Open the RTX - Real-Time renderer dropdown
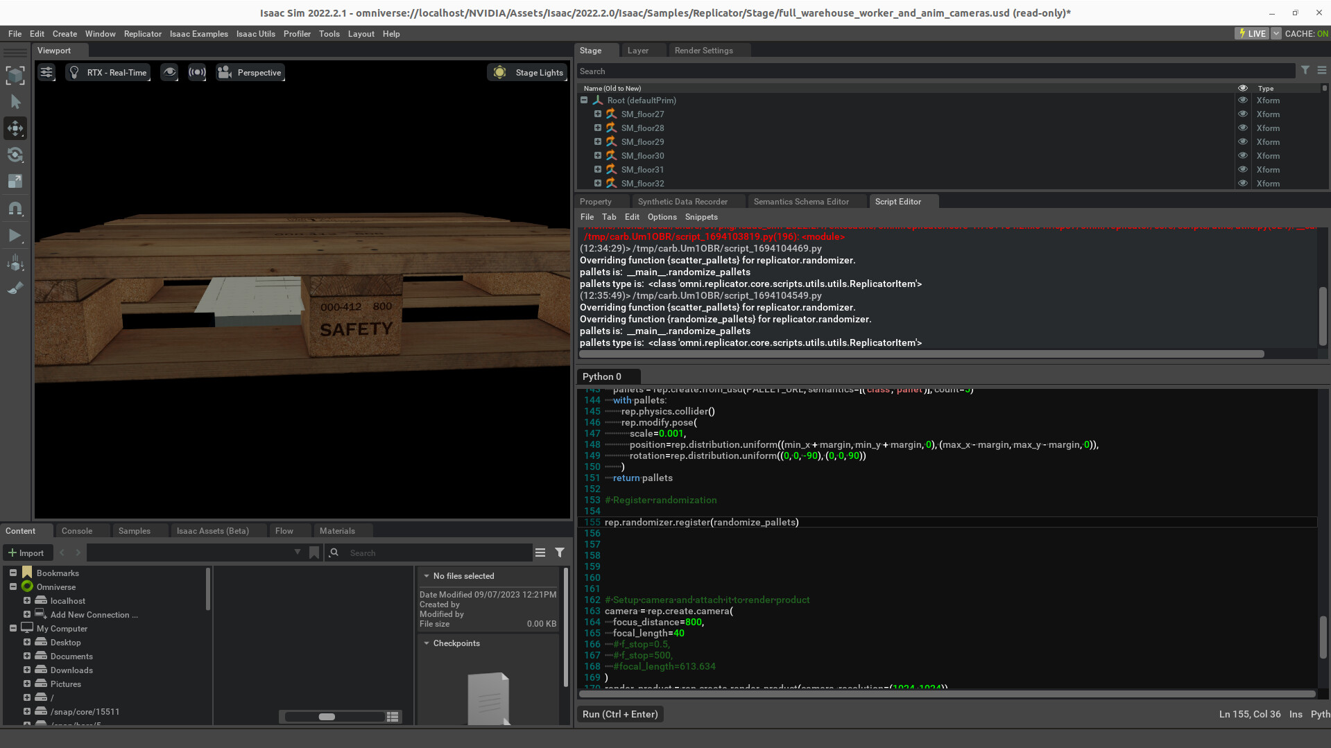Screen dimensions: 1331x748 (109, 72)
